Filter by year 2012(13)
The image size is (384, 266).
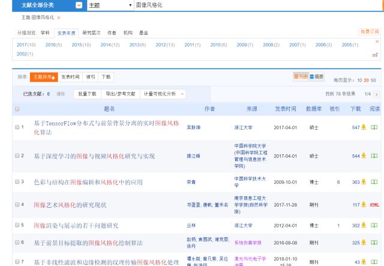coord(165,45)
